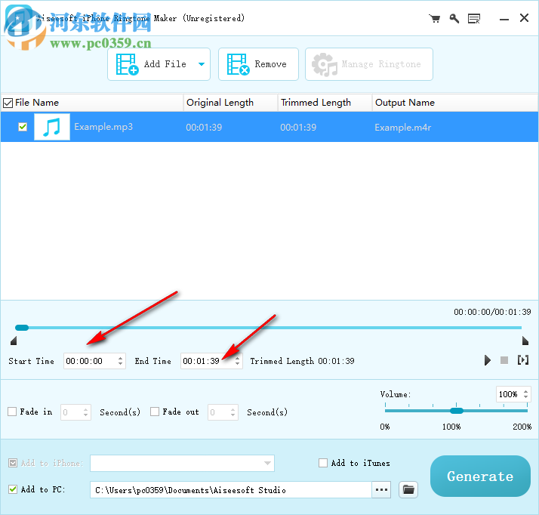Image resolution: width=539 pixels, height=515 pixels.
Task: Increase Fade out seconds stepper
Action: [233, 409]
